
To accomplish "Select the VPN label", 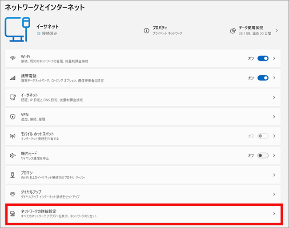I will [25, 114].
